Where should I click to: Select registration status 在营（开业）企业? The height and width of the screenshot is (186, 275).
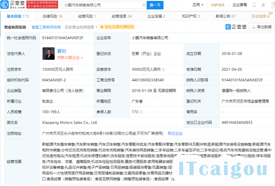(x=146, y=54)
